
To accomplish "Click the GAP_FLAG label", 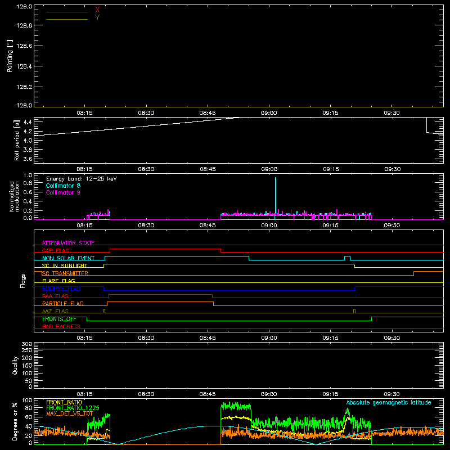I will (55, 250).
